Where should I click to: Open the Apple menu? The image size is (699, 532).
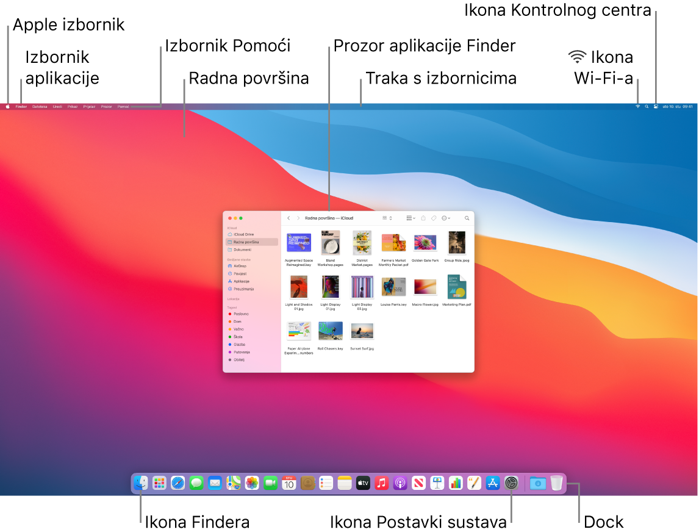click(x=7, y=106)
